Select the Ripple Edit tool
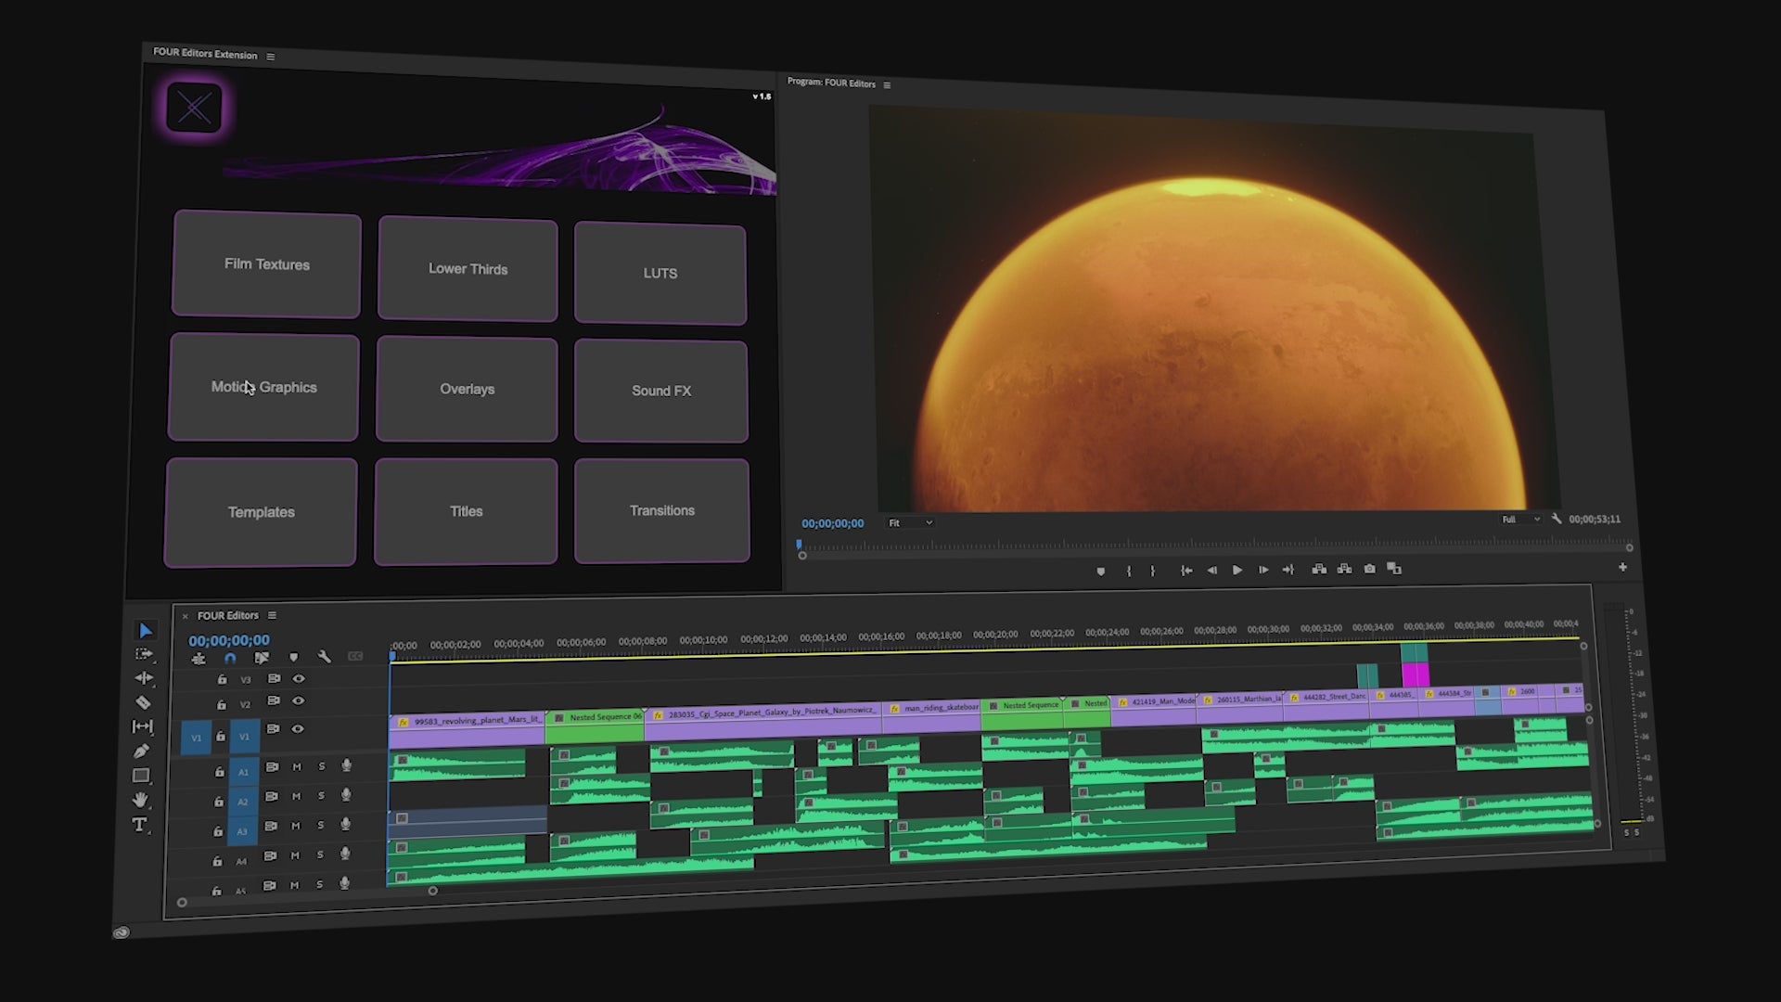This screenshot has height=1002, width=1781. pyautogui.click(x=144, y=678)
